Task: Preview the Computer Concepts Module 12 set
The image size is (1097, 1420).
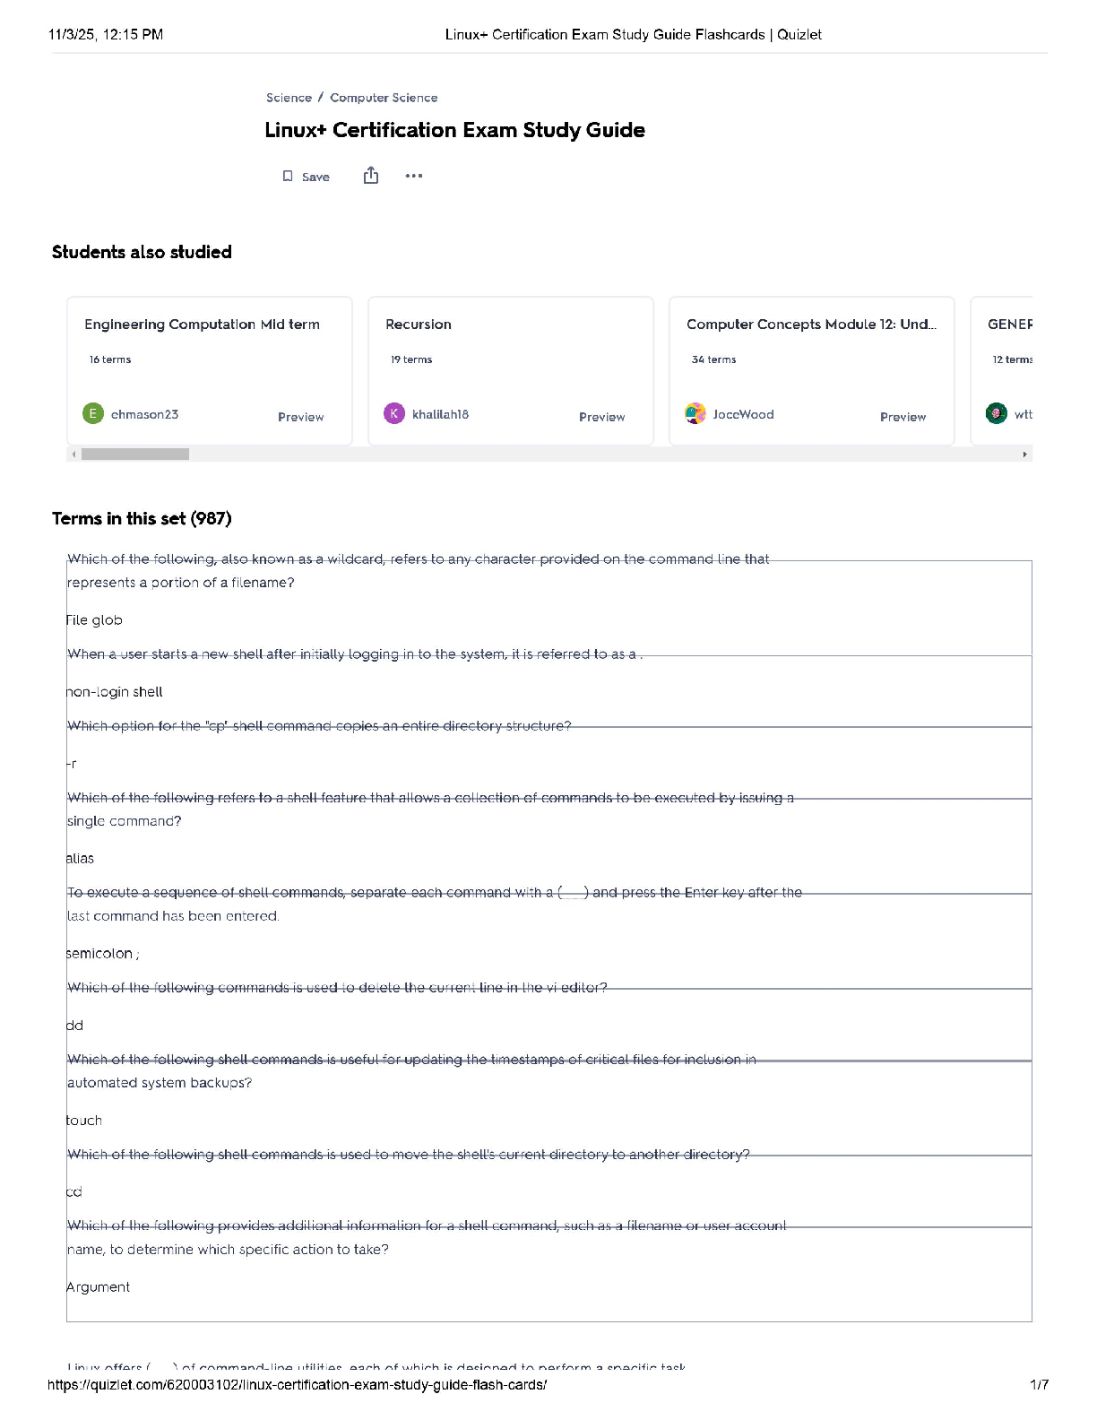Action: tap(903, 417)
